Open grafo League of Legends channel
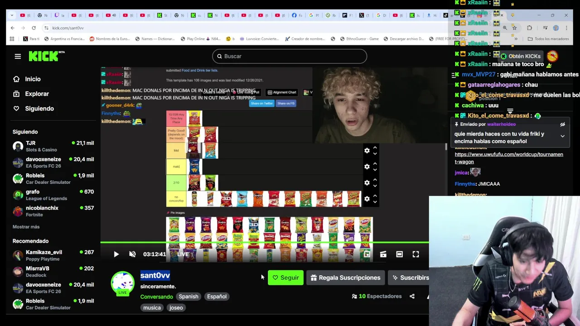The width and height of the screenshot is (580, 326). (x=53, y=195)
